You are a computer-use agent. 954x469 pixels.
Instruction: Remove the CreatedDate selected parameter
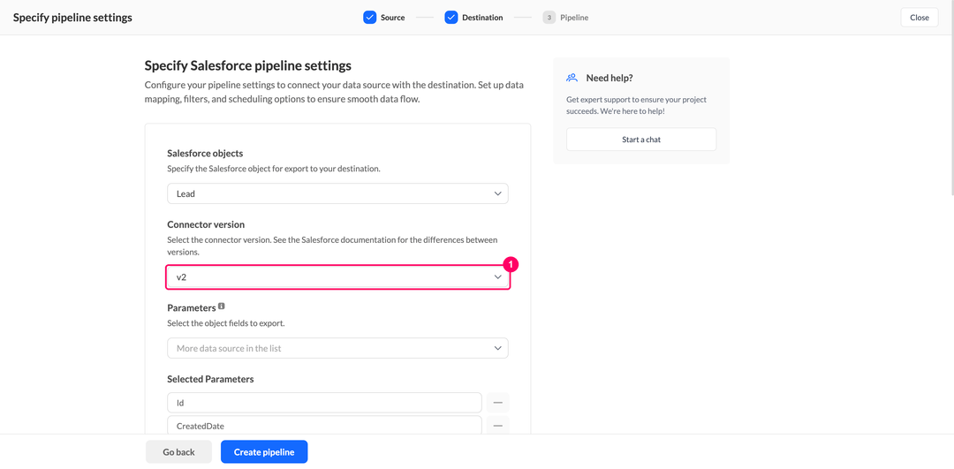point(497,426)
